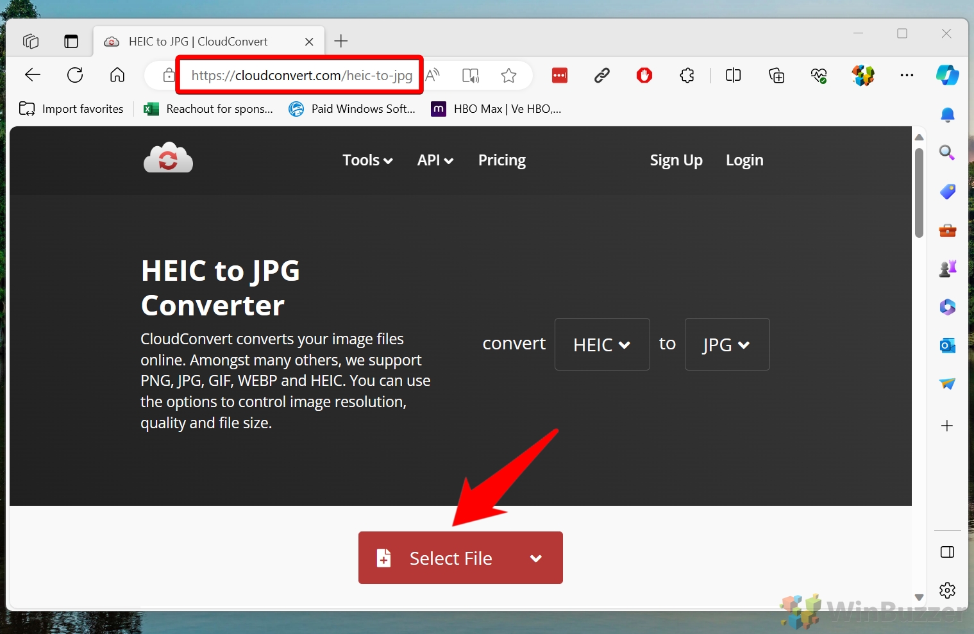
Task: Click Import favorites in bookmarks bar
Action: 71,109
